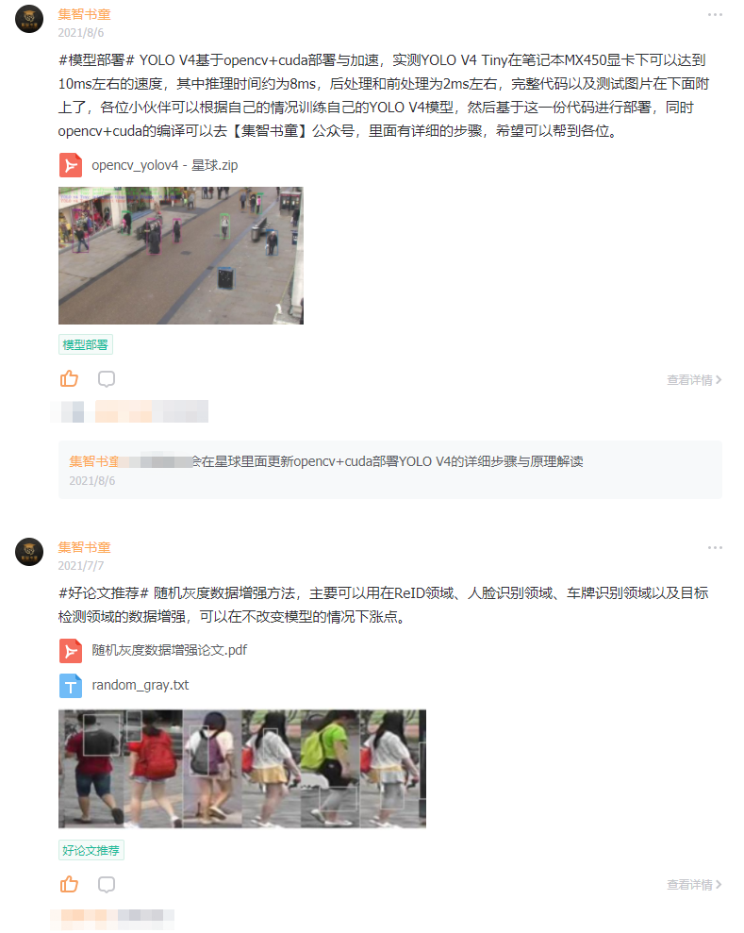
Task: Click the blue random_gray.txt file icon
Action: pos(71,686)
